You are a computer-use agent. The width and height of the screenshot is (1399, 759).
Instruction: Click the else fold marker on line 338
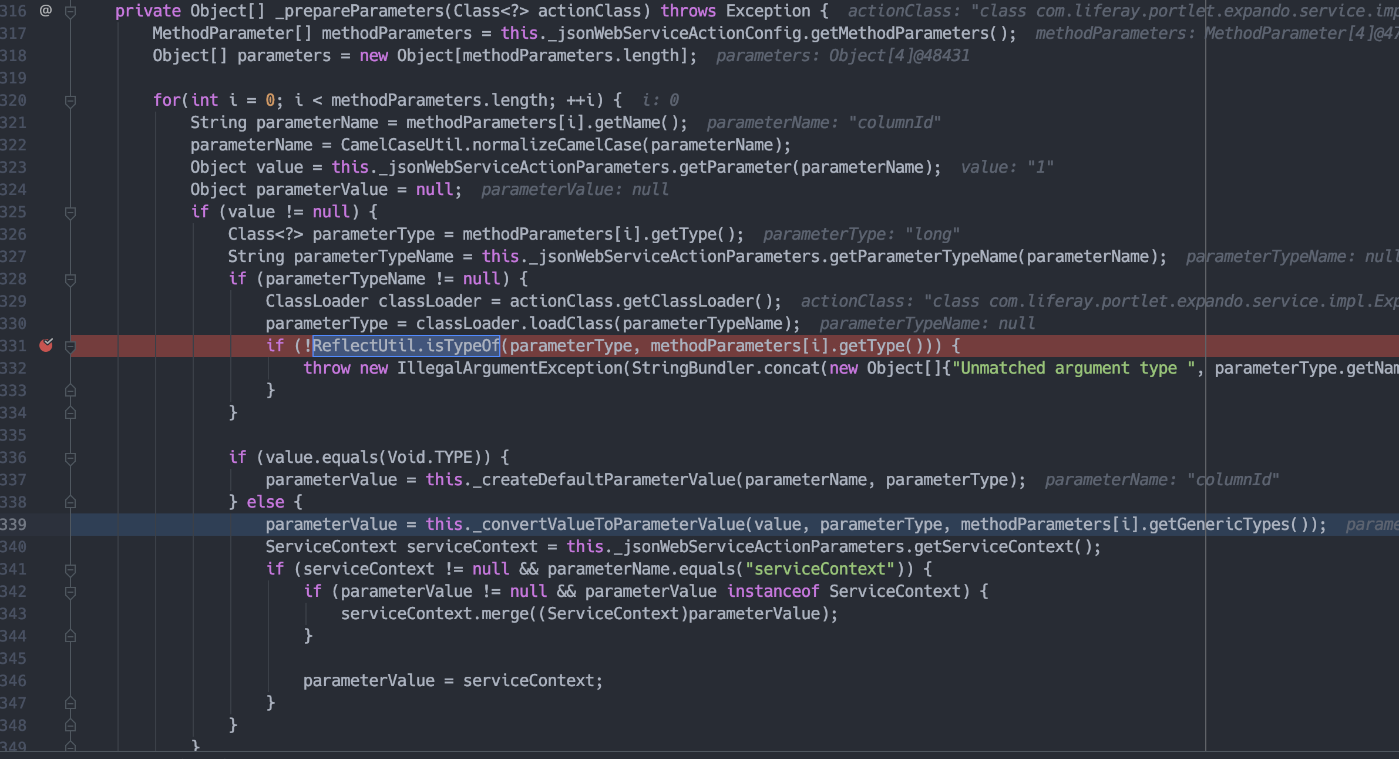click(70, 502)
